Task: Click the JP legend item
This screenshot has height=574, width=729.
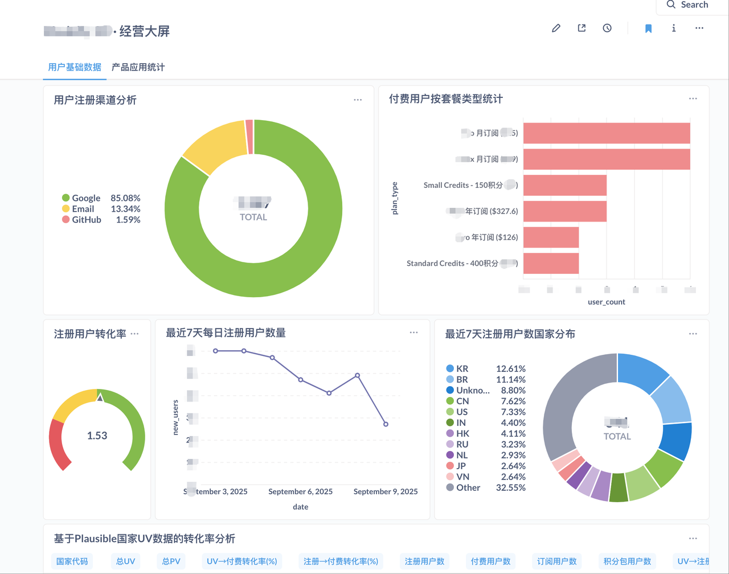Action: 456,466
